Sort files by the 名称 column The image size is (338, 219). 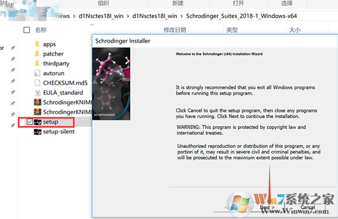[x=41, y=30]
